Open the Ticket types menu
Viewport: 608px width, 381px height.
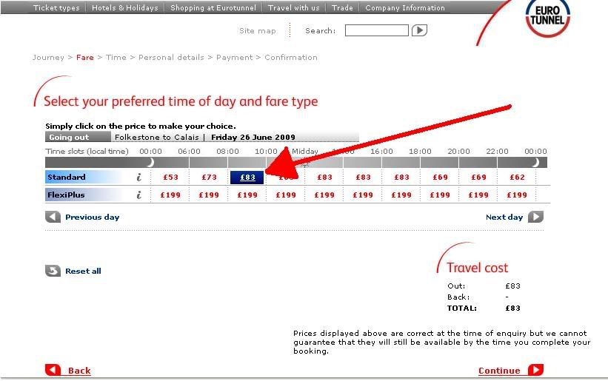[x=56, y=7]
